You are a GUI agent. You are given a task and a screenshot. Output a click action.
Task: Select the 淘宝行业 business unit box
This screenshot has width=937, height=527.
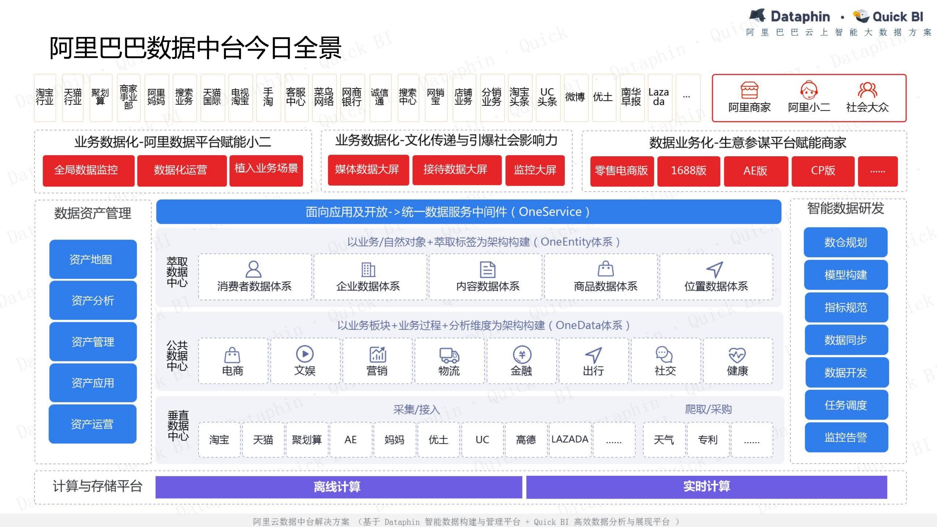coord(45,97)
